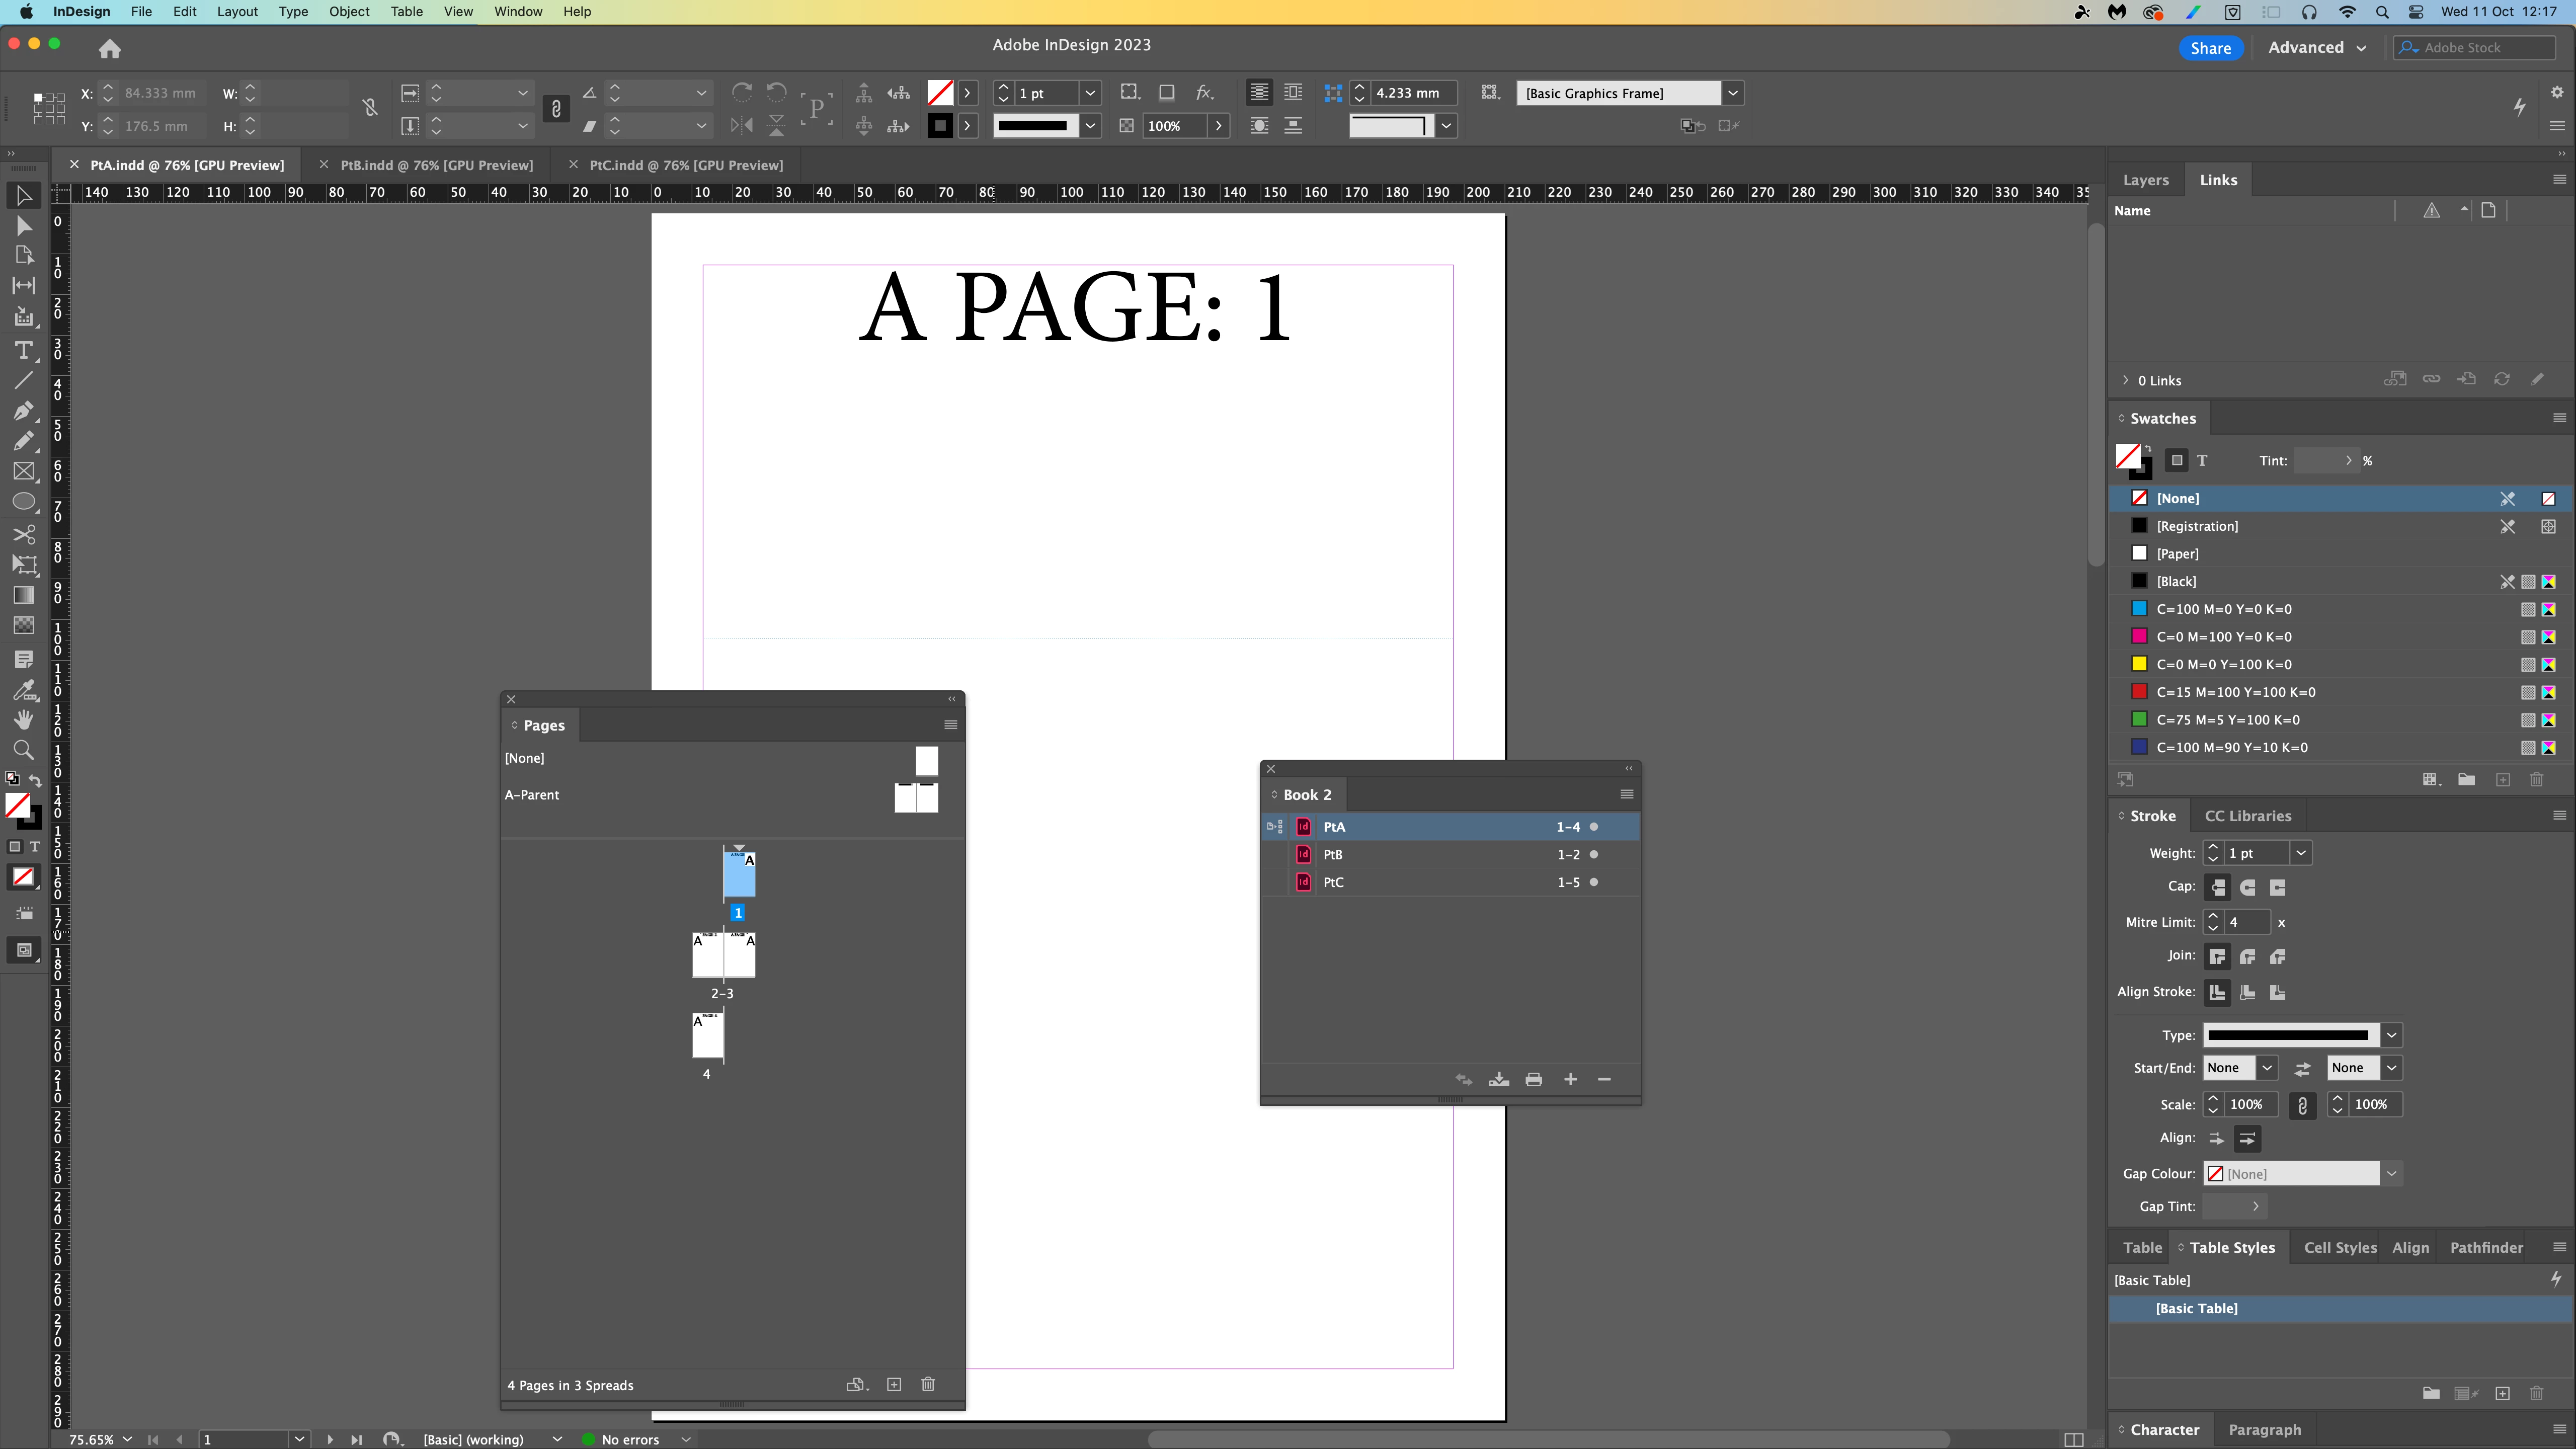The image size is (2576, 1449).
Task: Select Round Cap stroke option
Action: (x=2247, y=887)
